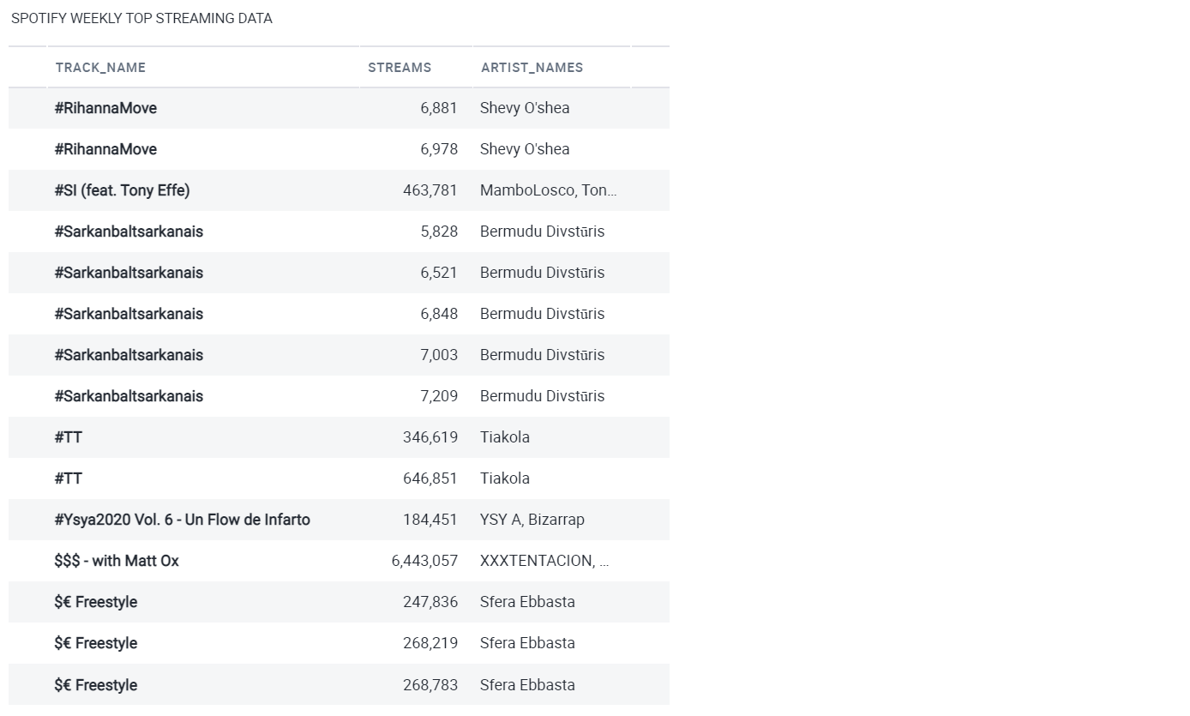Select the 346,619 streams value
1190x716 pixels.
(430, 437)
